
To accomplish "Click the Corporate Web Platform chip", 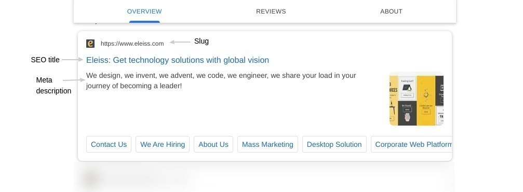I will (x=411, y=144).
